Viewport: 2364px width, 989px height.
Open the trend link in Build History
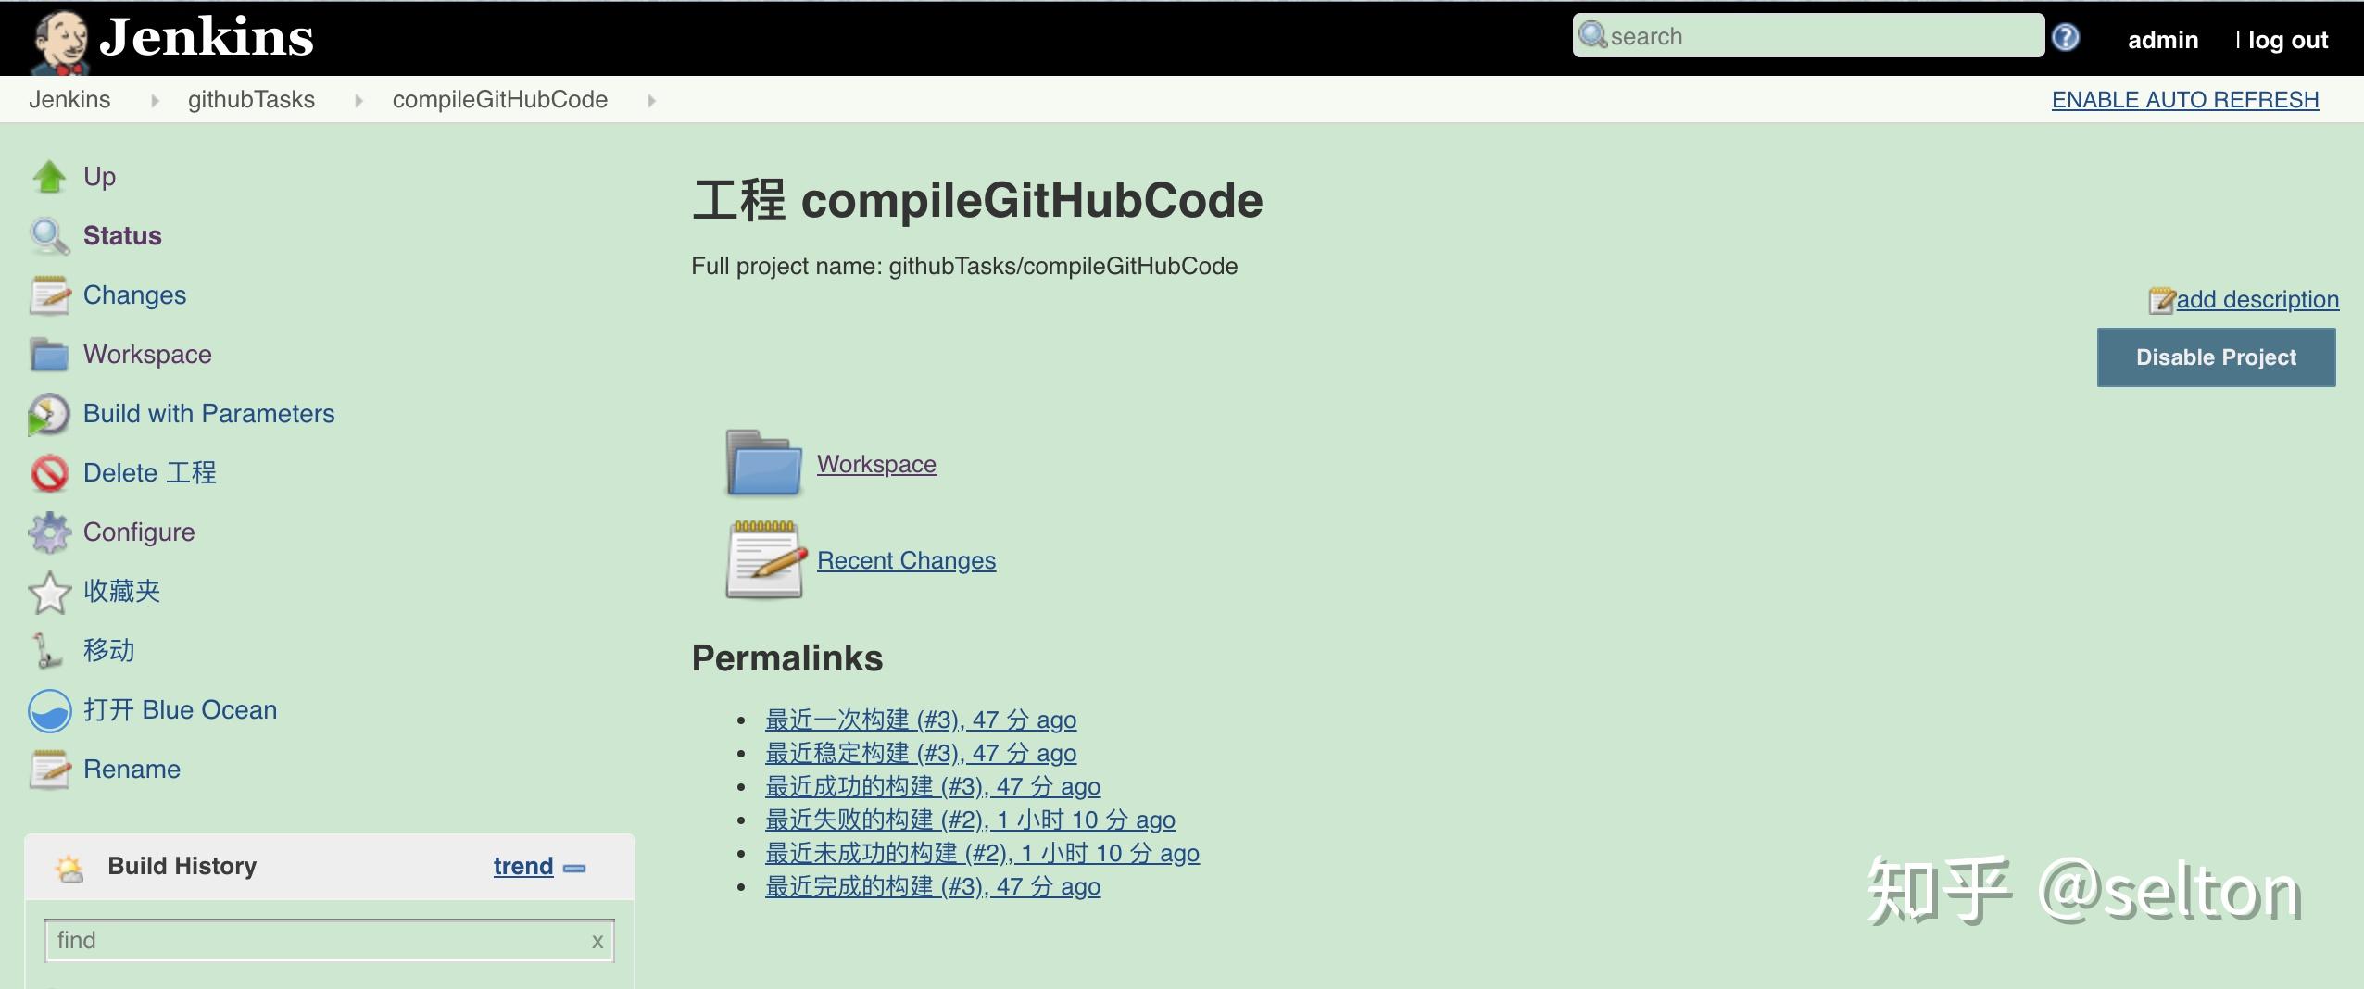point(523,867)
